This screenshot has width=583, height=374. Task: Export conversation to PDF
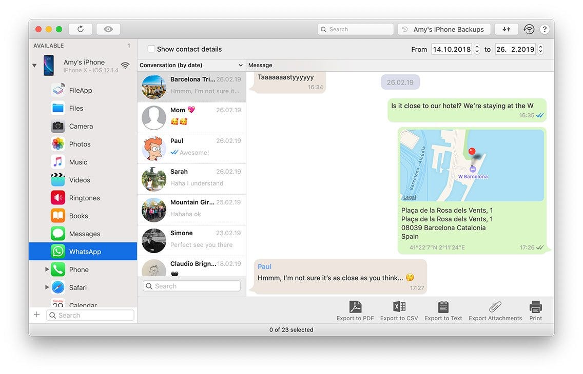click(355, 311)
